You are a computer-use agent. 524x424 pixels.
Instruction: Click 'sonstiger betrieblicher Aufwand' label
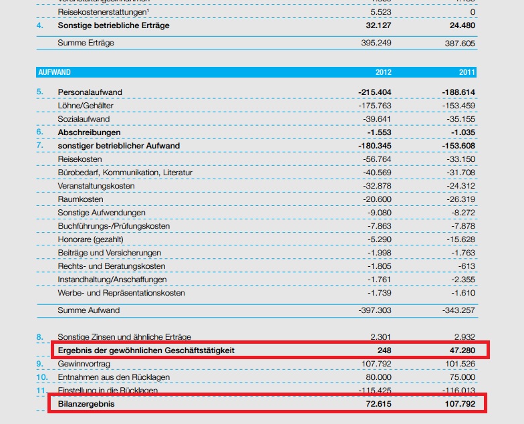(x=119, y=146)
